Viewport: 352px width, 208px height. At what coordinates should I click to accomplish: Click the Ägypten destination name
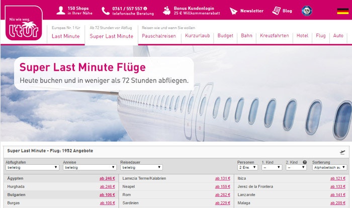15,178
